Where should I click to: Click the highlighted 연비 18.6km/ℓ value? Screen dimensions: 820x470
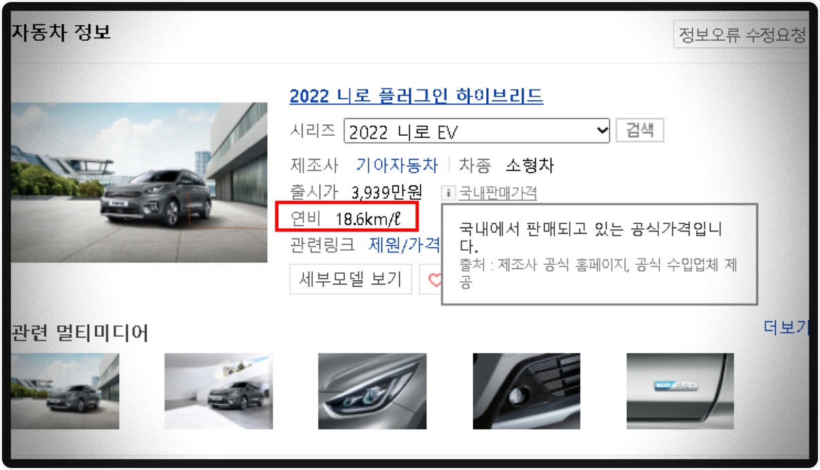[347, 218]
